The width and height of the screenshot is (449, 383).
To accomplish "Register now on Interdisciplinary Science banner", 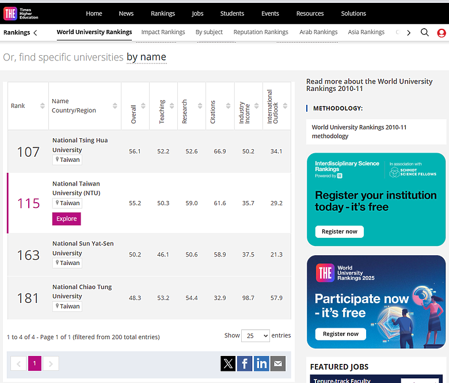I will [x=339, y=232].
